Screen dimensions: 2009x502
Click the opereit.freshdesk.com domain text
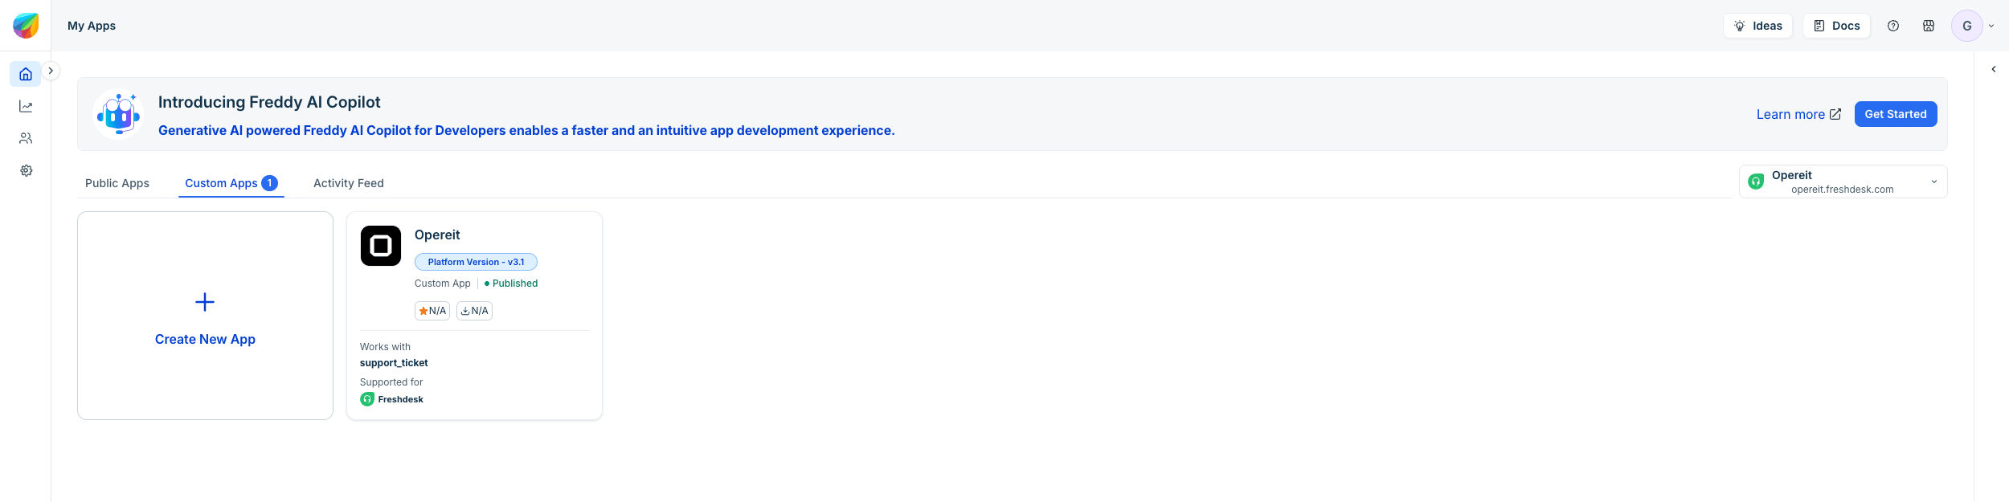tap(1842, 190)
